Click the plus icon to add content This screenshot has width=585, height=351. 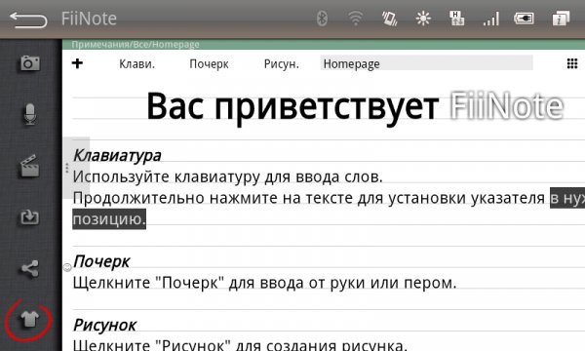(77, 63)
